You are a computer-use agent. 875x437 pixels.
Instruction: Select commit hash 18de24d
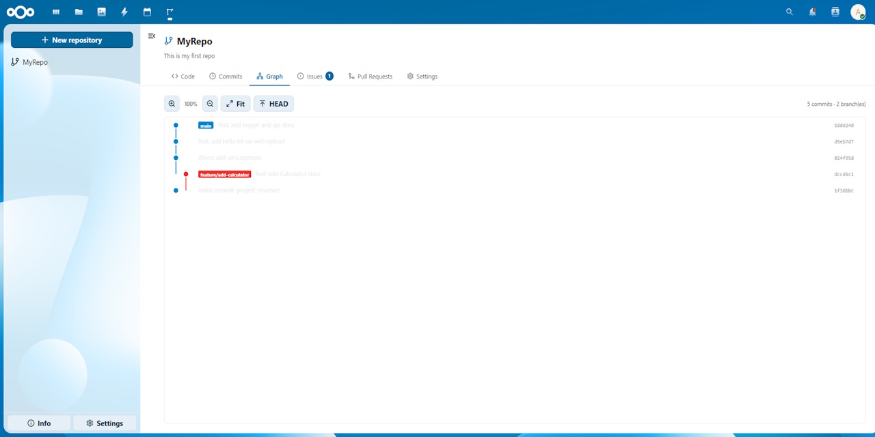844,126
